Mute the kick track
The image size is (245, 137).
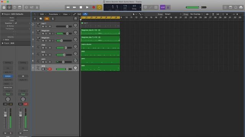pyautogui.click(x=43, y=55)
